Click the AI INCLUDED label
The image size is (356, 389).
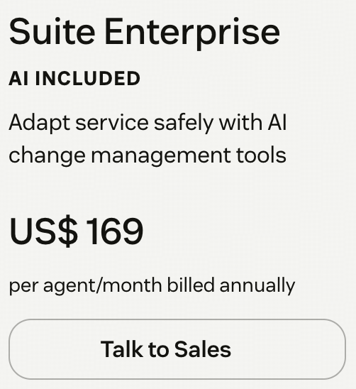pos(74,78)
